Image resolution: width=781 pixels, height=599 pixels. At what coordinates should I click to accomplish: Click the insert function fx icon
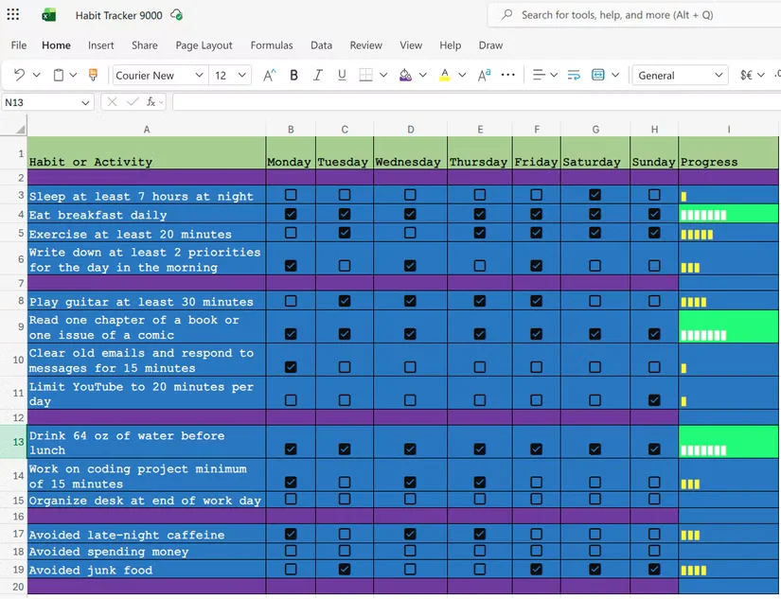tap(151, 102)
